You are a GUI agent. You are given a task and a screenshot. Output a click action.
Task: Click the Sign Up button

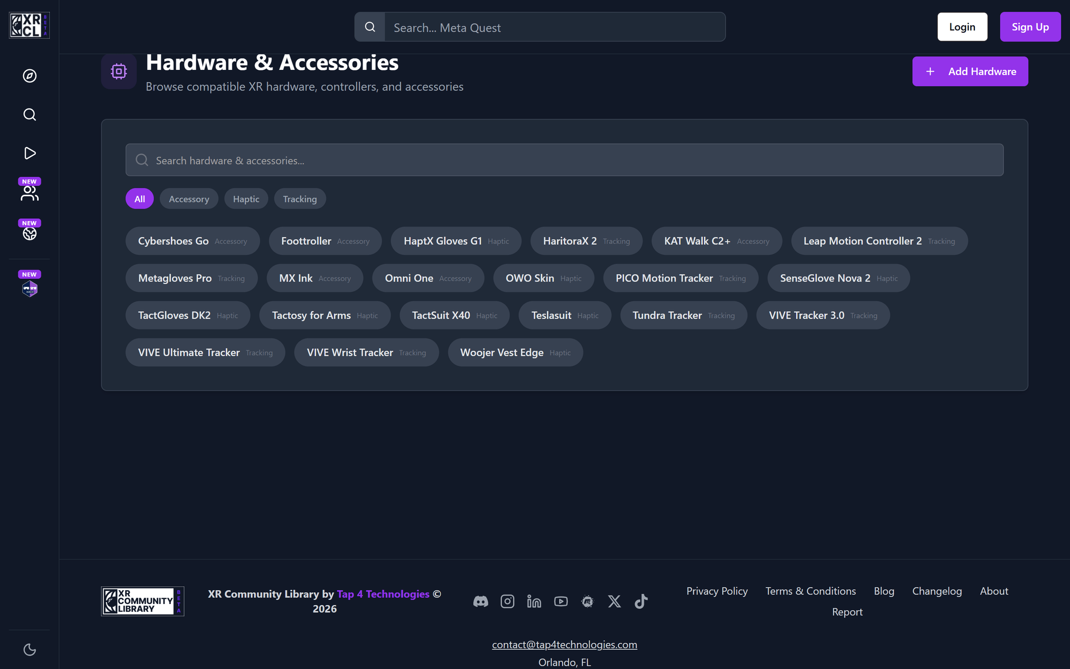(x=1030, y=27)
